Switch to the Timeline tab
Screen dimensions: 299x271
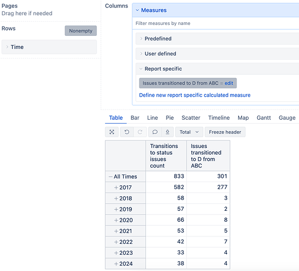[x=219, y=118]
